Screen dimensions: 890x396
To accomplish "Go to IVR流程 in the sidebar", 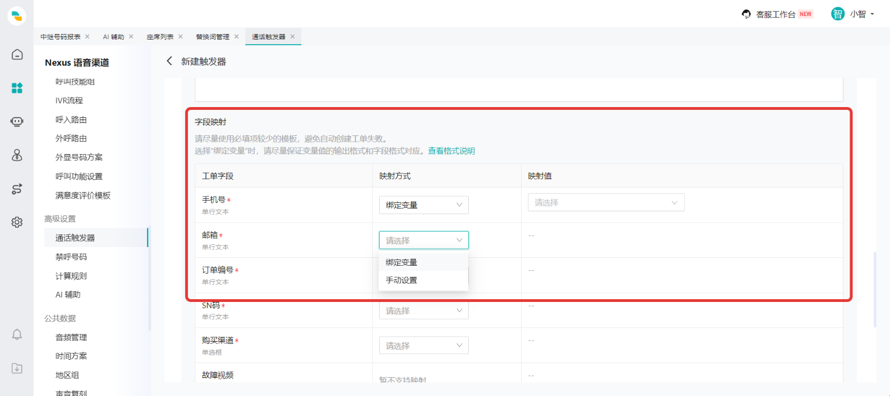I will (69, 101).
